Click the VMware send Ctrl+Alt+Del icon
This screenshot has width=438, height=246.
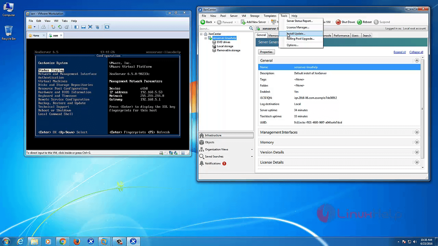click(43, 27)
